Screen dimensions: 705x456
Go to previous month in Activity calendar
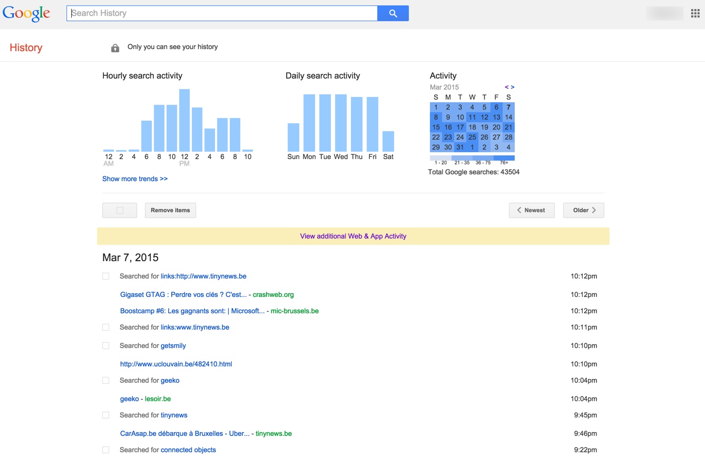(x=506, y=87)
